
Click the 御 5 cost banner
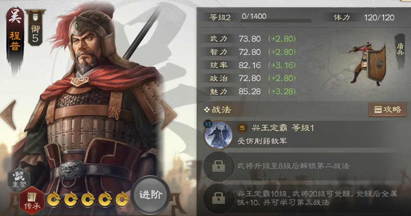(x=35, y=28)
